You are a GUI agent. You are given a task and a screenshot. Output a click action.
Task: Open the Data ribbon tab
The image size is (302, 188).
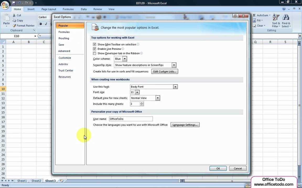84,9
